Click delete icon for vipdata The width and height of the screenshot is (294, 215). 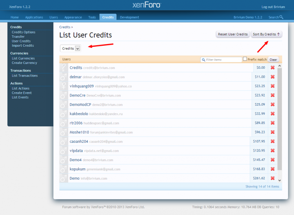tap(272, 151)
